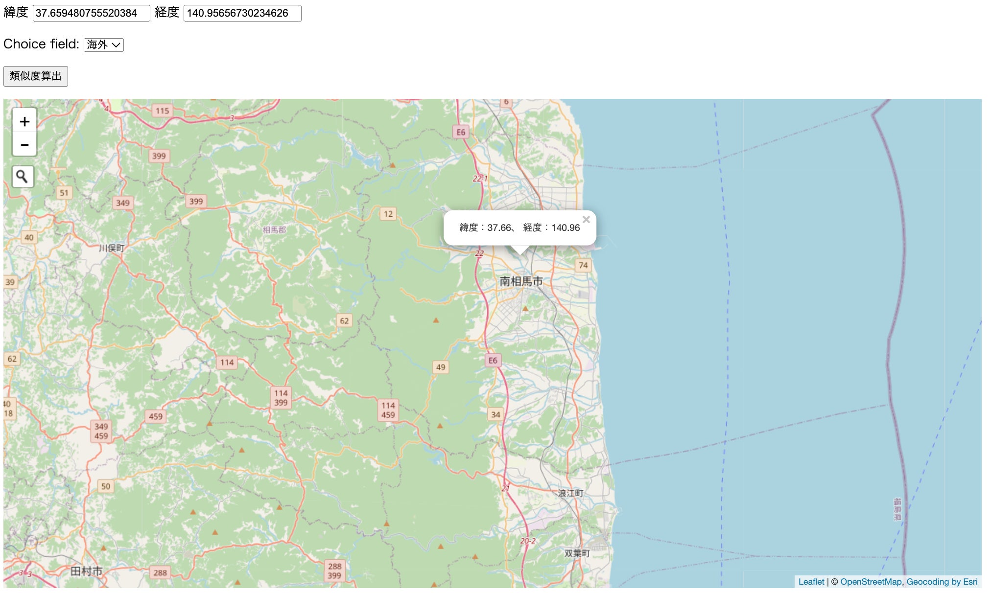Click the E6 expressway shield near top
This screenshot has height=593, width=990.
click(461, 132)
